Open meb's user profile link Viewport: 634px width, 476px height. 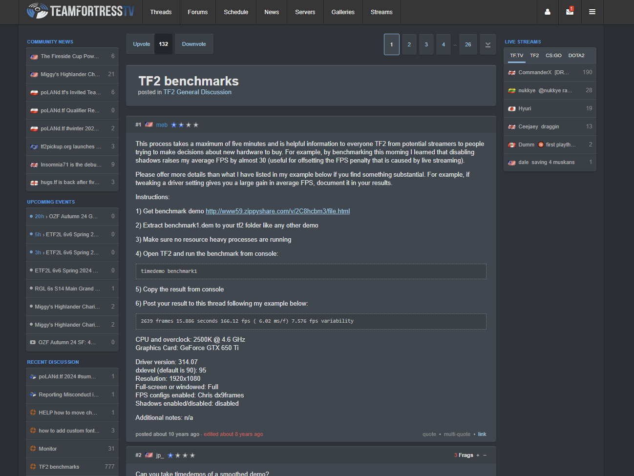click(x=162, y=125)
